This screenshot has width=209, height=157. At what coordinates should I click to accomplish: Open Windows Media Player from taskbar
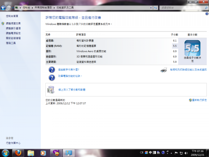pos(43,153)
